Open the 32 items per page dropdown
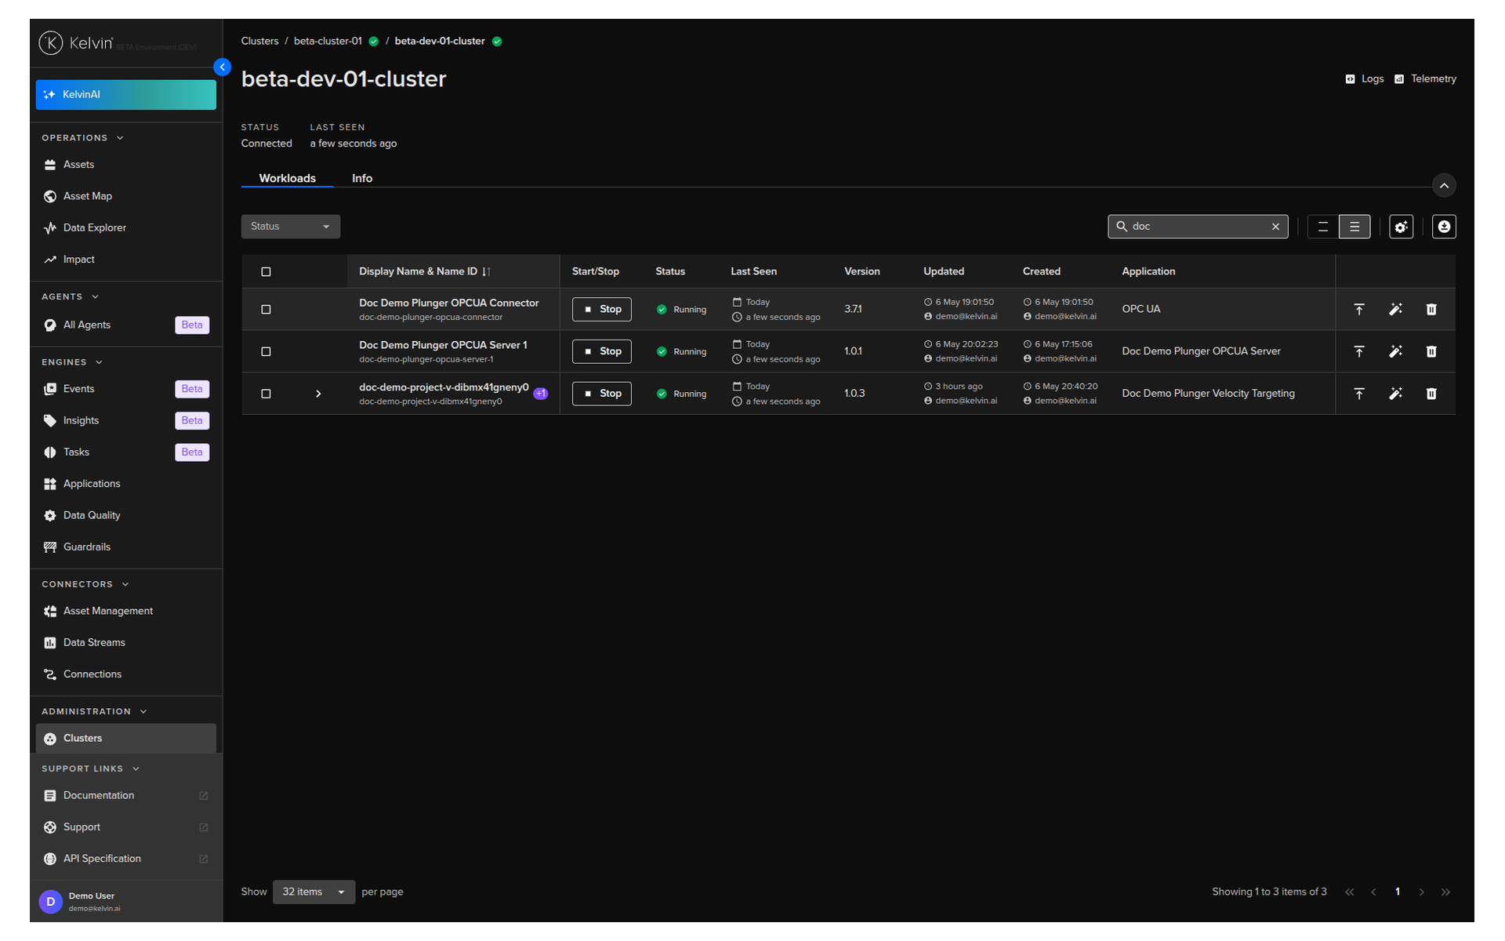This screenshot has height=941, width=1505. coord(314,892)
